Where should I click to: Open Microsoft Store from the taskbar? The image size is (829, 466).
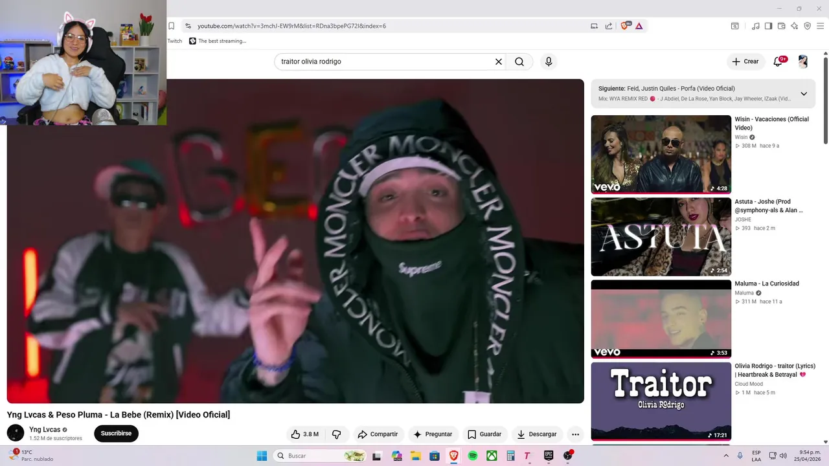click(435, 456)
